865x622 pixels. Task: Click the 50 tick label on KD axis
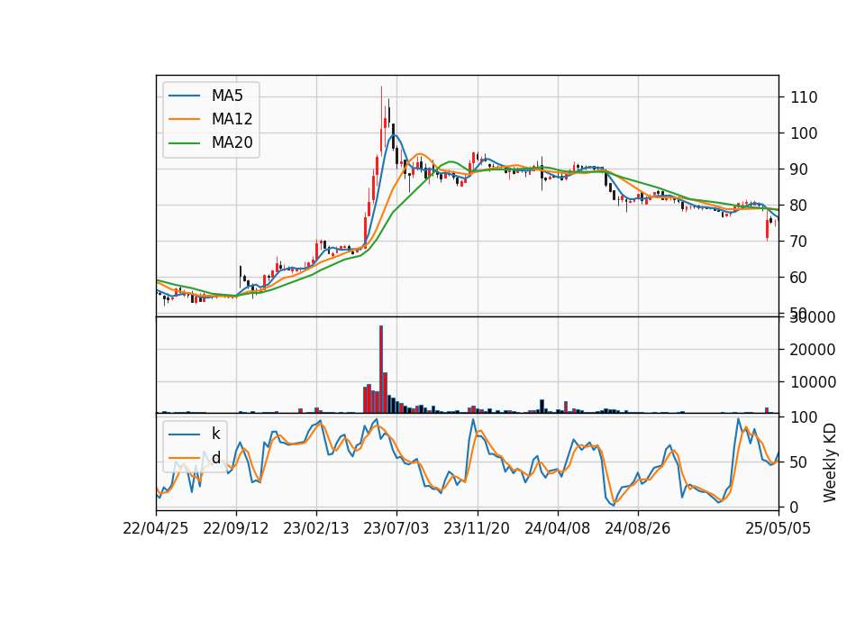(x=799, y=462)
